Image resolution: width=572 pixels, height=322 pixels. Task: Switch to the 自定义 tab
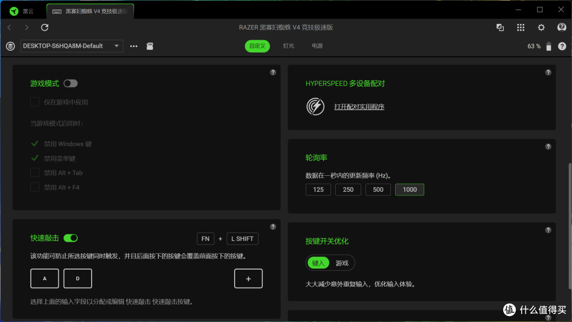257,46
